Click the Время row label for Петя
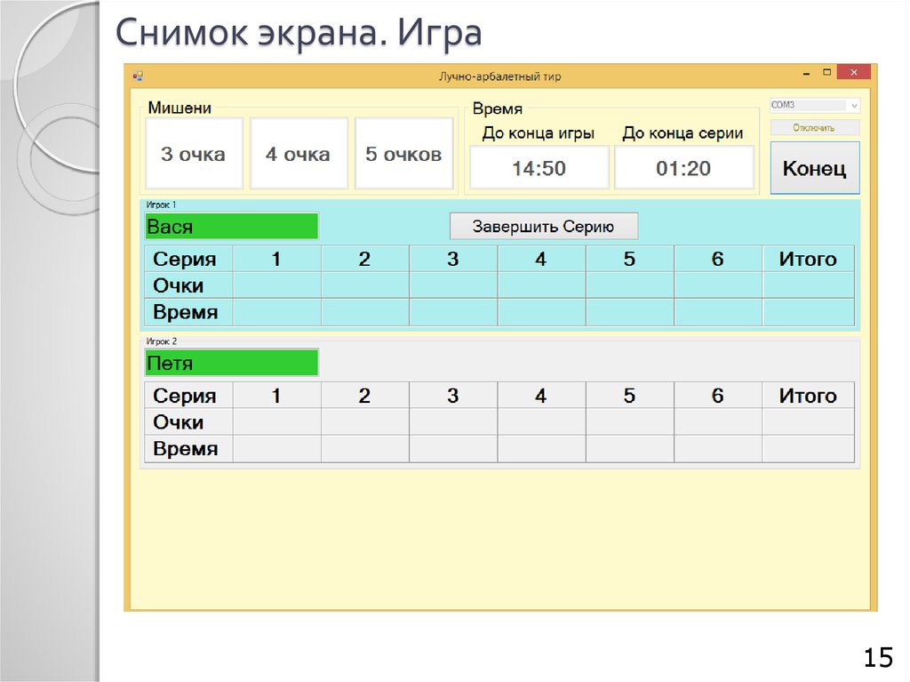The image size is (910, 682). tap(187, 448)
